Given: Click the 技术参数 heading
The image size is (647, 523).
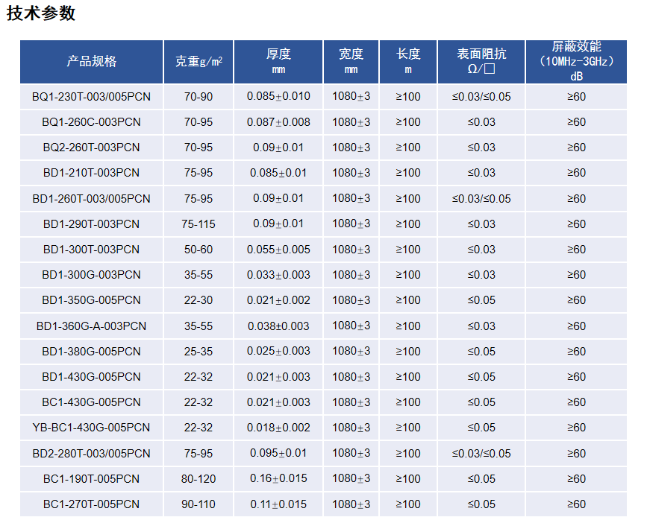Looking at the screenshot, I should tap(41, 13).
